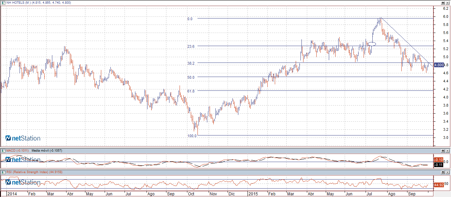Viewport: 451px width, 197px height.
Task: Click the RSI panel icon
Action: click(x=3, y=172)
